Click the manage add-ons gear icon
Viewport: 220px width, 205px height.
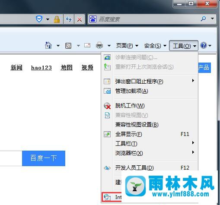point(107,91)
